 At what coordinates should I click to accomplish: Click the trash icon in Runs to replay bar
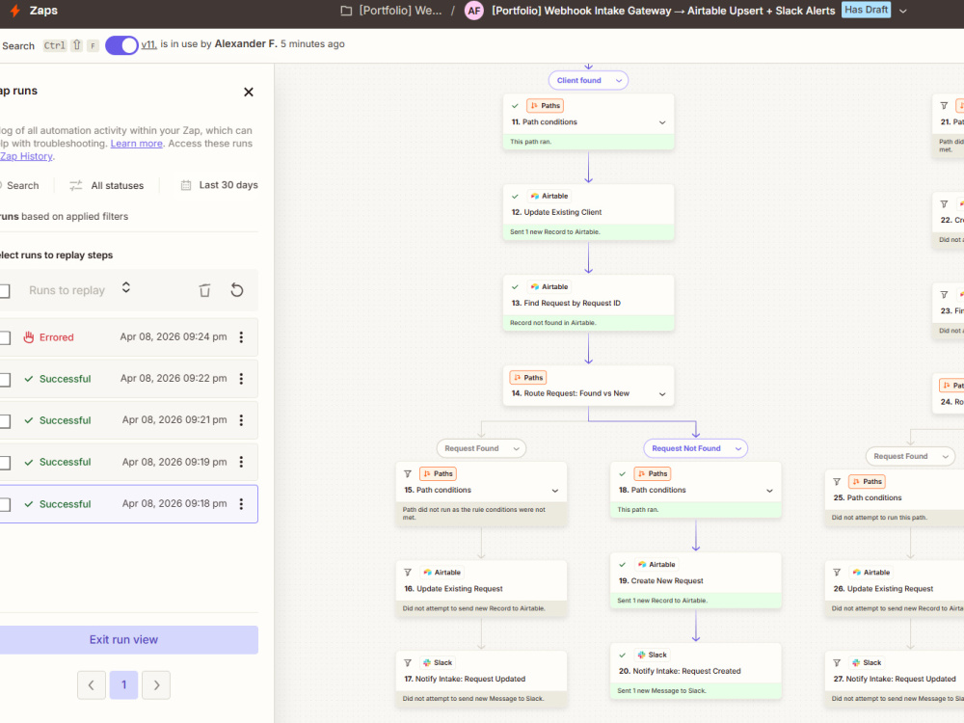[x=204, y=290]
